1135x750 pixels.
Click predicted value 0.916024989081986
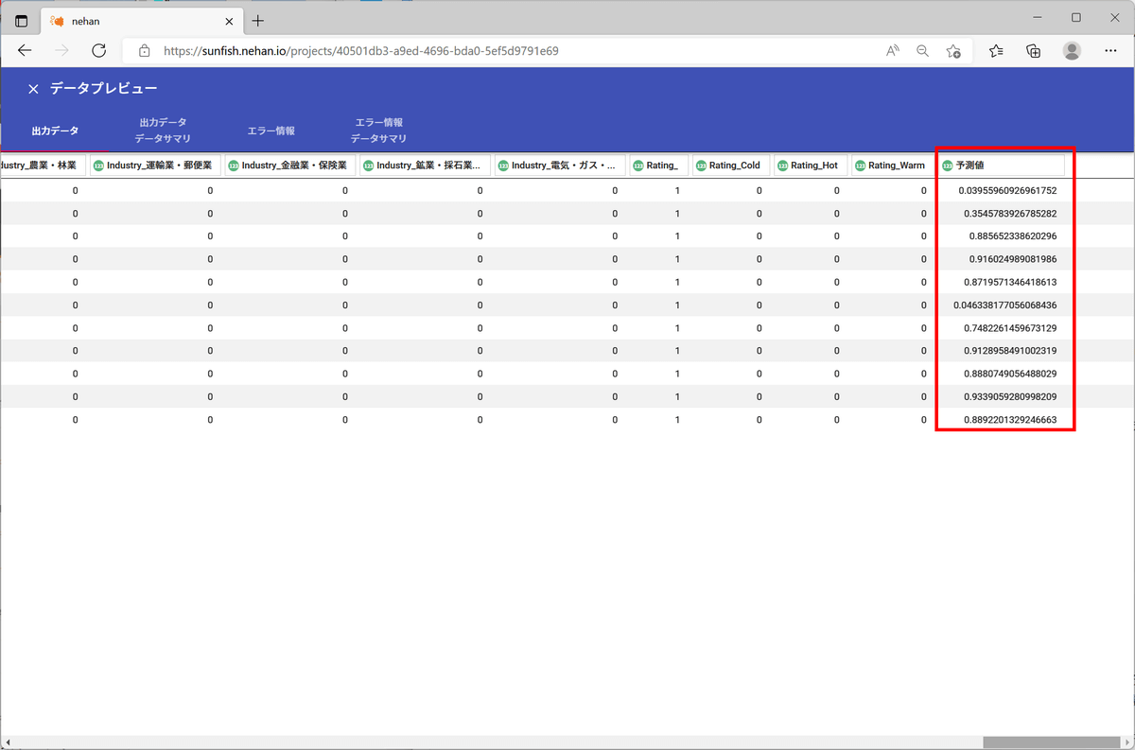click(1013, 258)
